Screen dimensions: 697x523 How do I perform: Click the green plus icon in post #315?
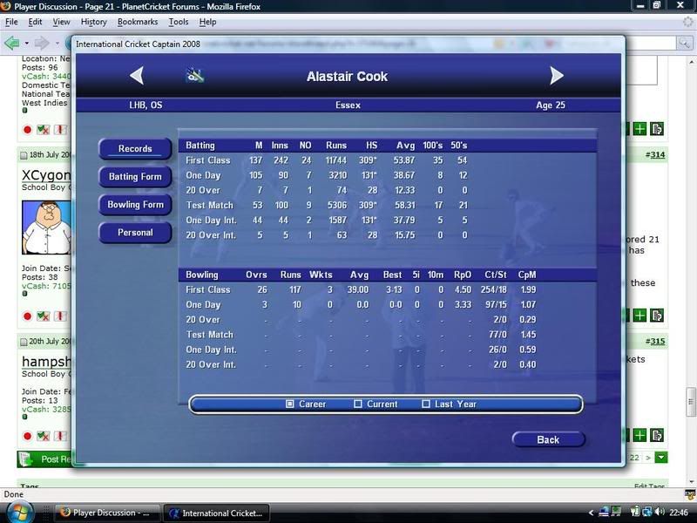[639, 435]
